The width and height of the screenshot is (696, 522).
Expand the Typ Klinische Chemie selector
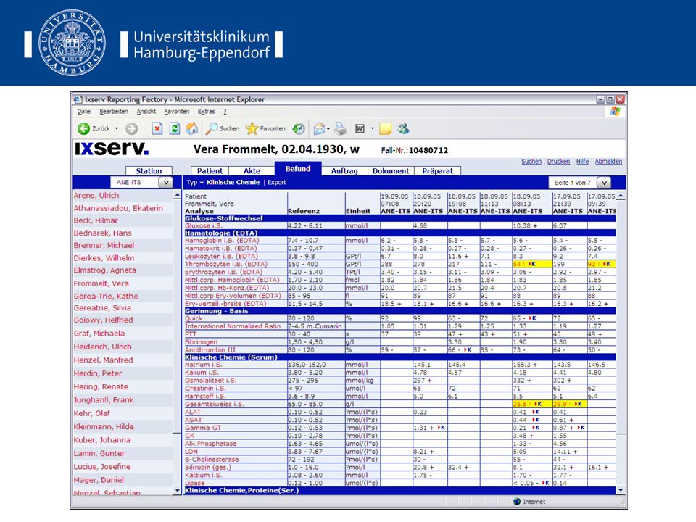223,183
